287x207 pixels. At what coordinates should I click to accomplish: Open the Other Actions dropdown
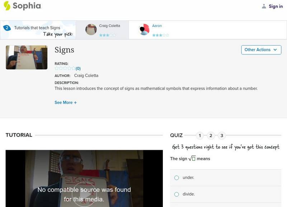(x=261, y=50)
